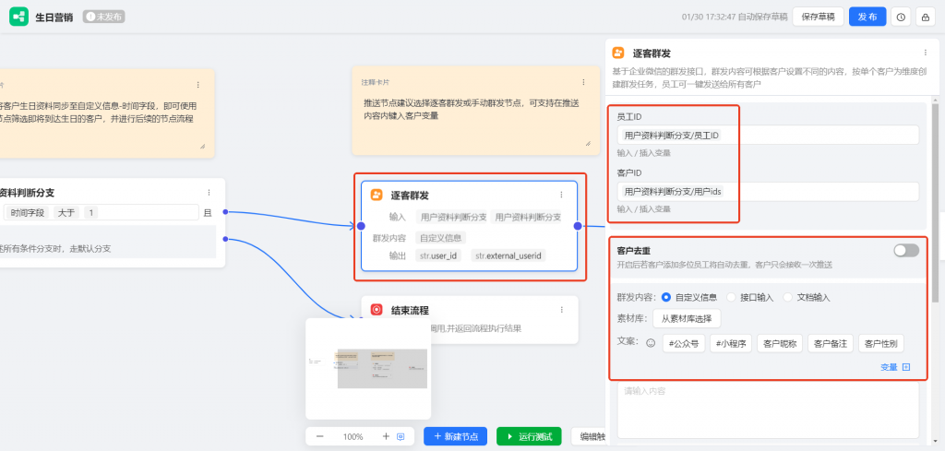Viewport: 945px width, 451px height.
Task: Zoom out with the minus icon
Action: (x=320, y=436)
